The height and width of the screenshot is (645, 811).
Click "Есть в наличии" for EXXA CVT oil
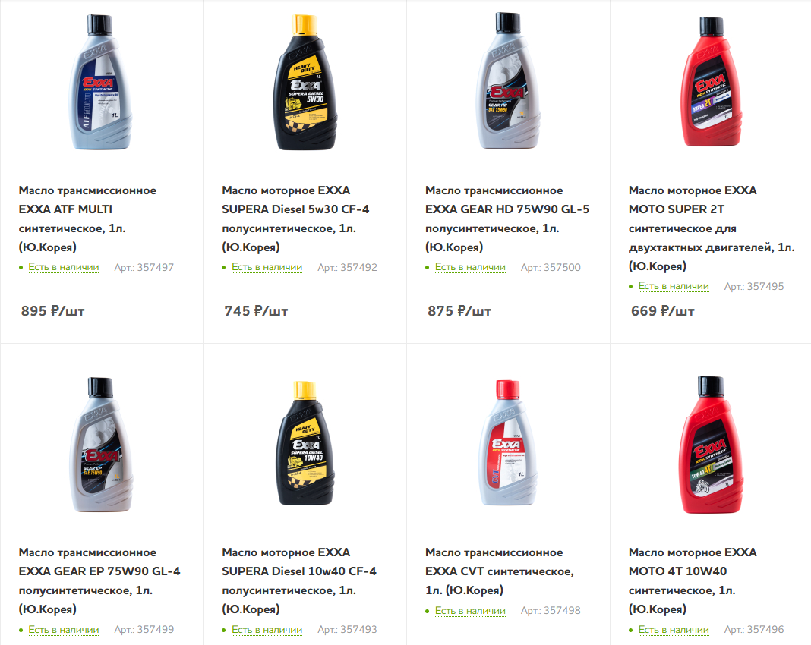(471, 611)
